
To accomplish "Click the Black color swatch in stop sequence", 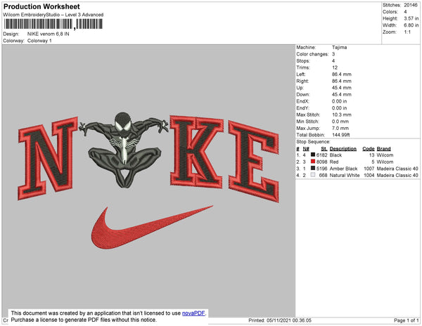I will point(313,155).
